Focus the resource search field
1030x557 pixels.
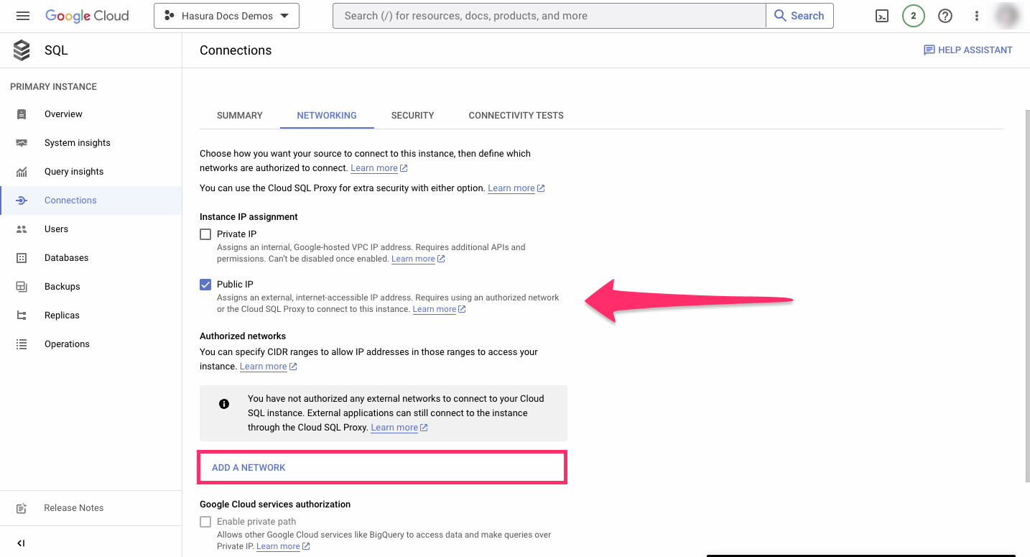tap(549, 16)
